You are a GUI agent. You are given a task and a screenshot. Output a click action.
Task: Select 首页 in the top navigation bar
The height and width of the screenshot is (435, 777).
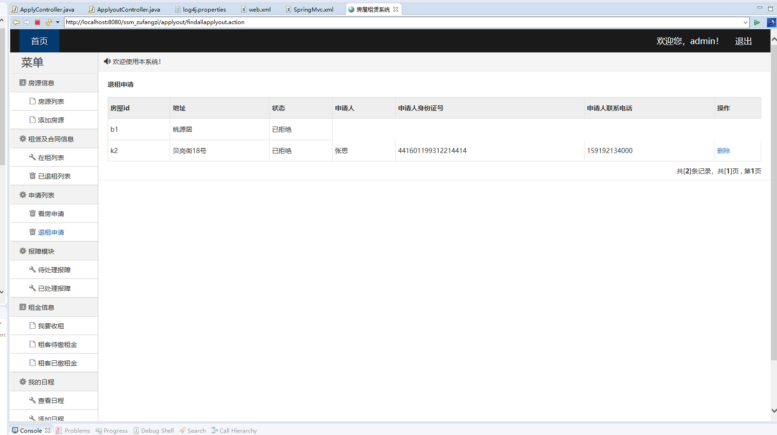coord(39,41)
